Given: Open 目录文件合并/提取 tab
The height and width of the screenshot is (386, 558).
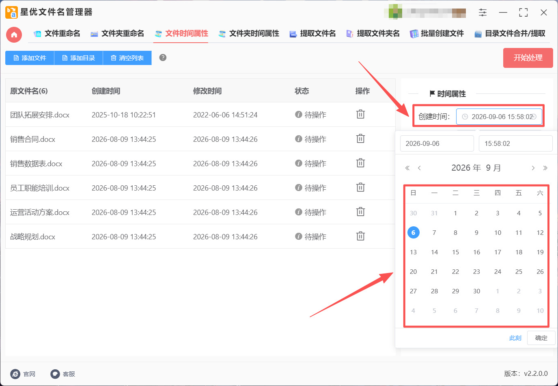Looking at the screenshot, I should pos(510,33).
